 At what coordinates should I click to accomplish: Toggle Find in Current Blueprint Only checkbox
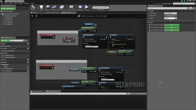pyautogui.click(x=129, y=94)
